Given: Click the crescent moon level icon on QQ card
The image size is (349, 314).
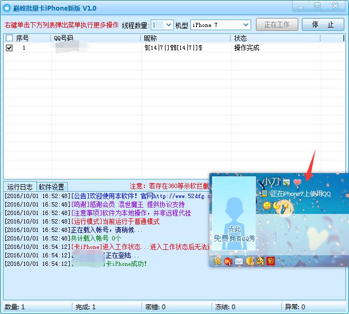Looking at the screenshot, I should pos(277,205).
